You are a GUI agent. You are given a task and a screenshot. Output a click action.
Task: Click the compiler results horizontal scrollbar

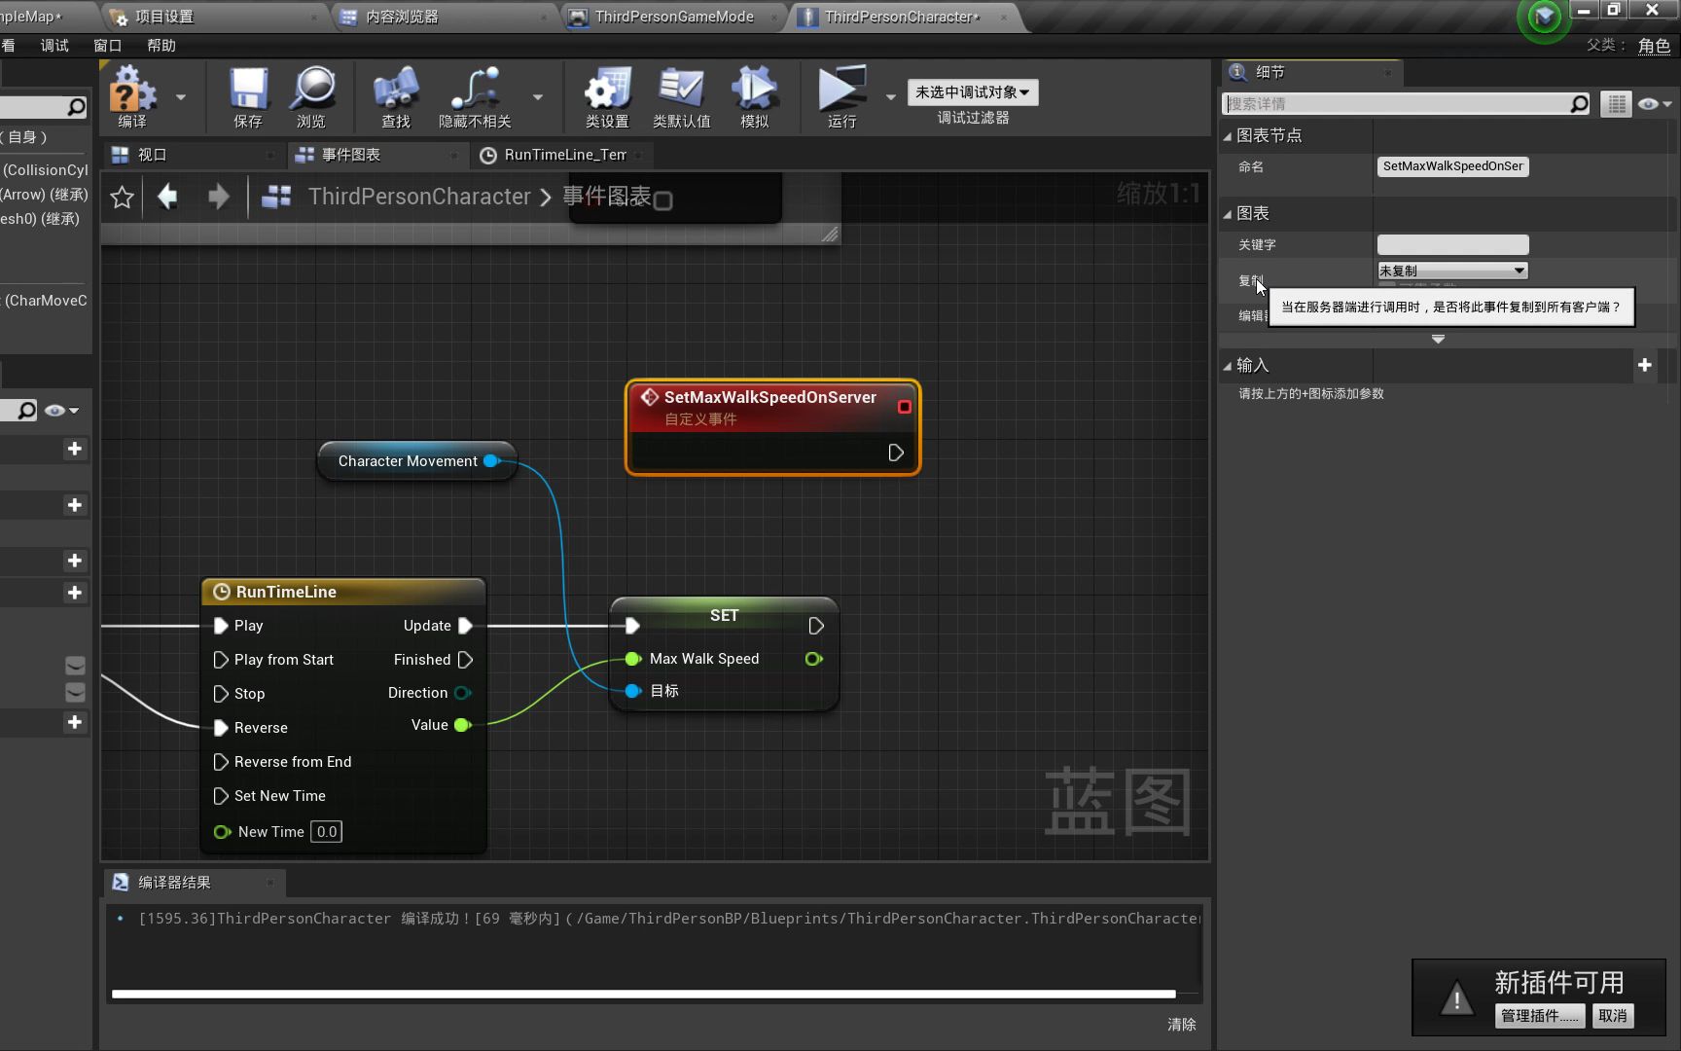(644, 995)
